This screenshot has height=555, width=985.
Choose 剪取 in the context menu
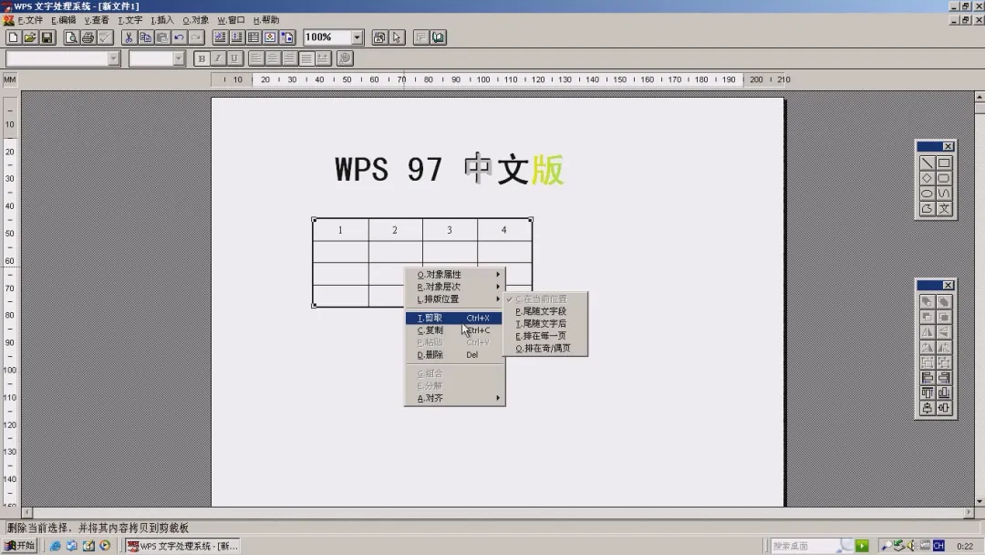click(454, 318)
